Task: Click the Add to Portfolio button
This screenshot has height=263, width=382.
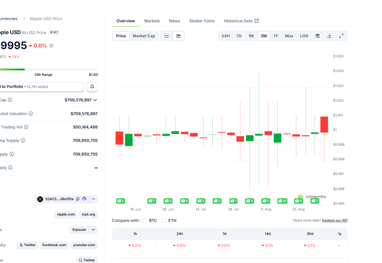Action: coord(42,87)
